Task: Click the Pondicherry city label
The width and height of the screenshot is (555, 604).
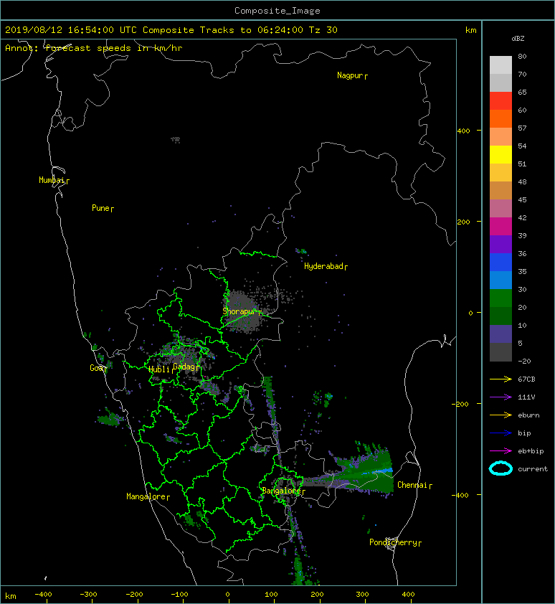Action: tap(393, 542)
